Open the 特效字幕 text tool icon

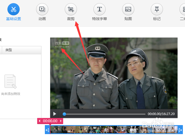point(100,9)
